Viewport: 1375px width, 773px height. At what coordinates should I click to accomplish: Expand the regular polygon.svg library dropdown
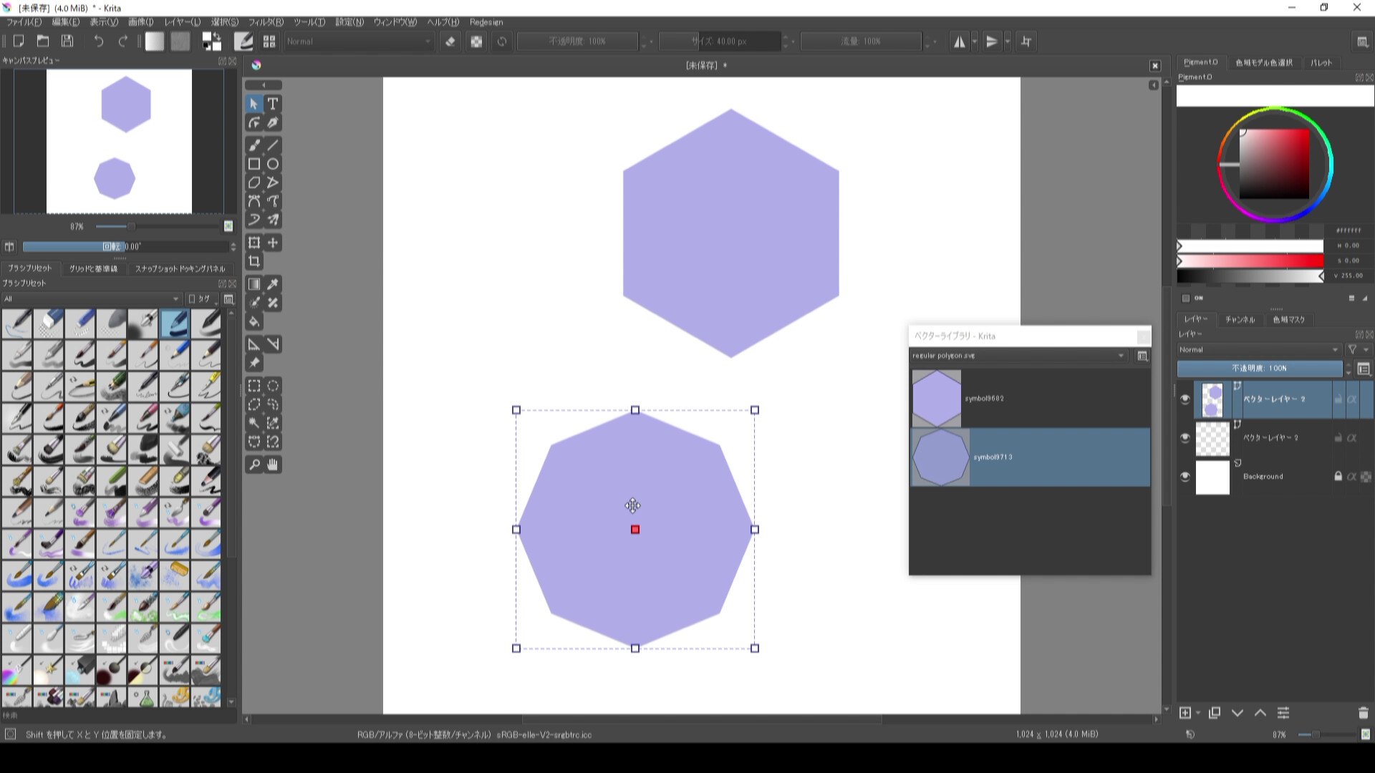click(1018, 356)
